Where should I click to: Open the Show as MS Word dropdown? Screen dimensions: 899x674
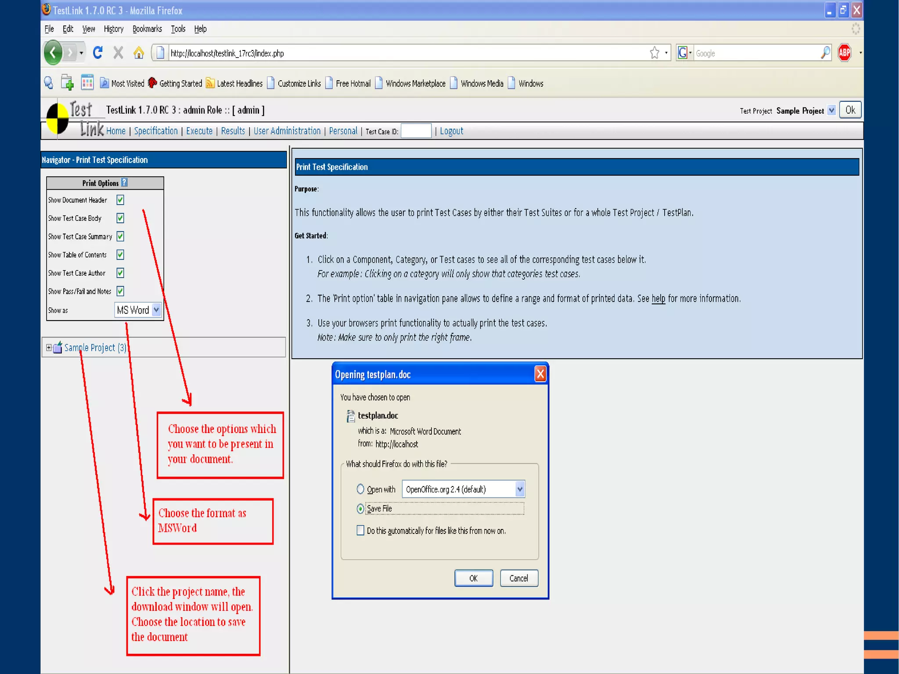tap(138, 310)
